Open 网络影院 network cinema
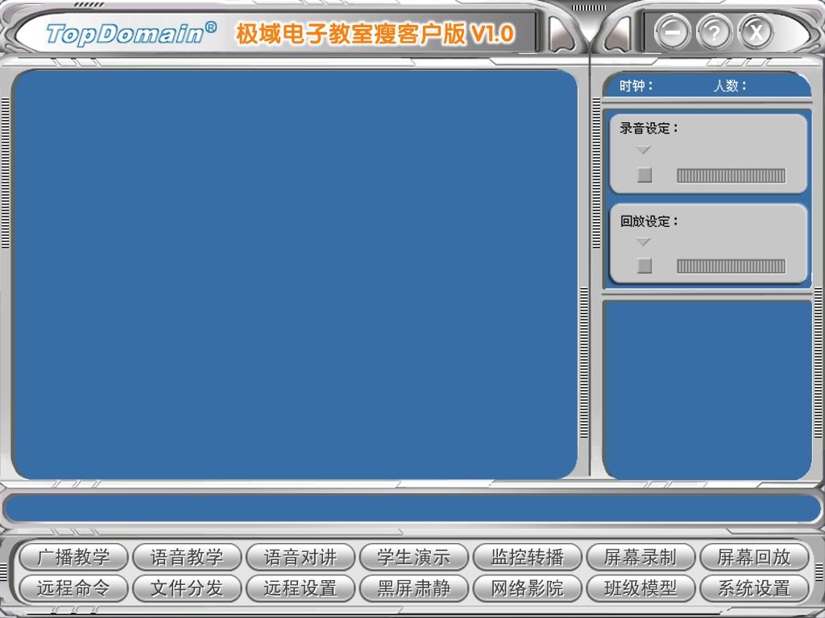Viewport: 825px width, 618px height. tap(528, 587)
